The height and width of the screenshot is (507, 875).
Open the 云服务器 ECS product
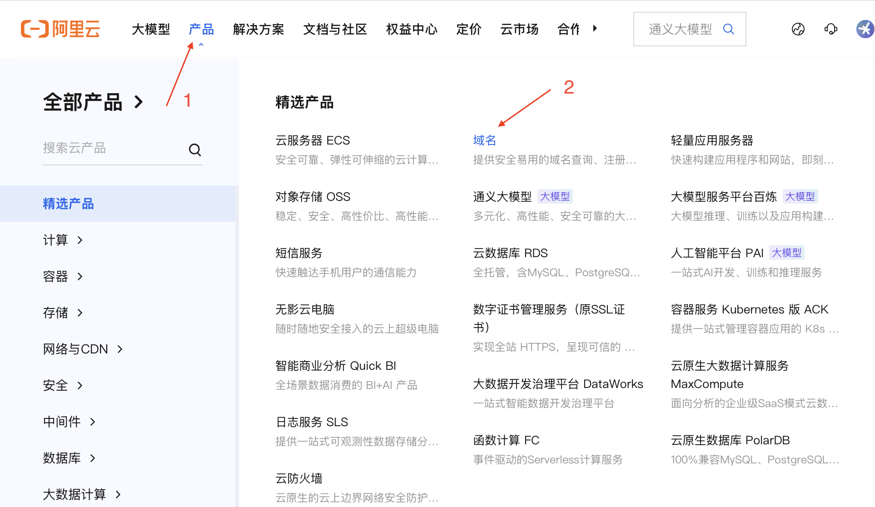tap(313, 140)
